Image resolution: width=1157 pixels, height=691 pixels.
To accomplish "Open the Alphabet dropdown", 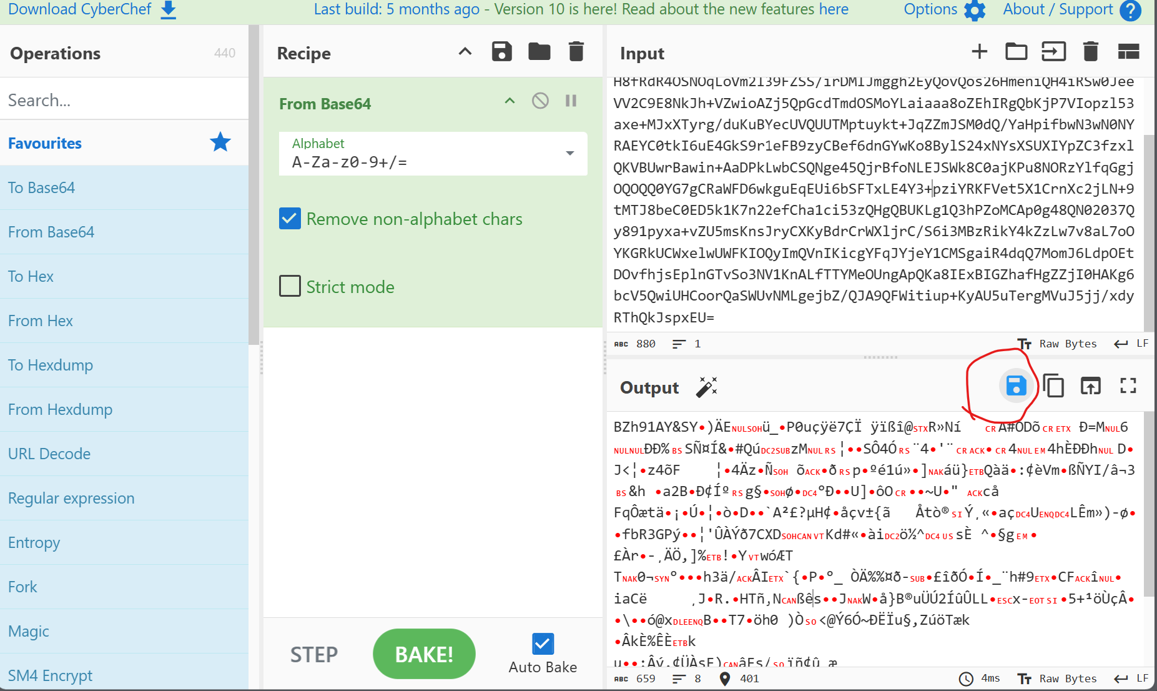I will 569,154.
